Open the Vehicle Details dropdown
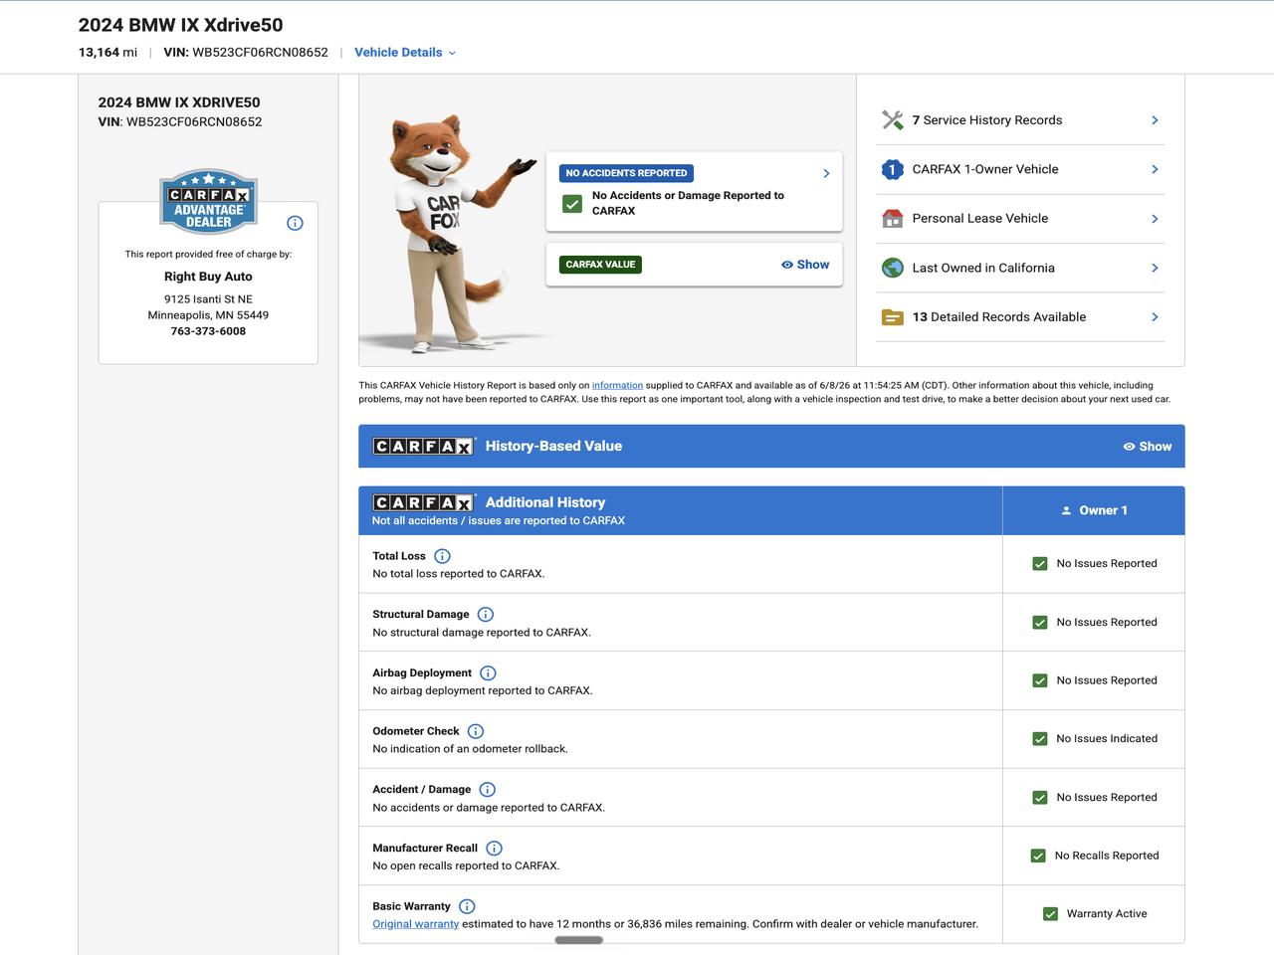This screenshot has width=1274, height=955. tap(405, 53)
